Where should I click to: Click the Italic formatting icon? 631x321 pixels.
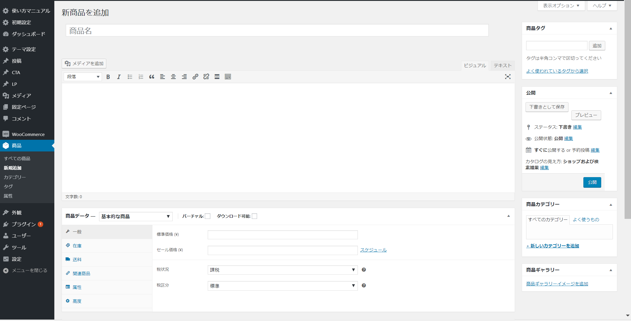pos(119,77)
